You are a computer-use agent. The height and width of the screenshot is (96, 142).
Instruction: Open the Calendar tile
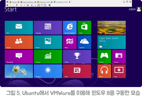(48, 28)
